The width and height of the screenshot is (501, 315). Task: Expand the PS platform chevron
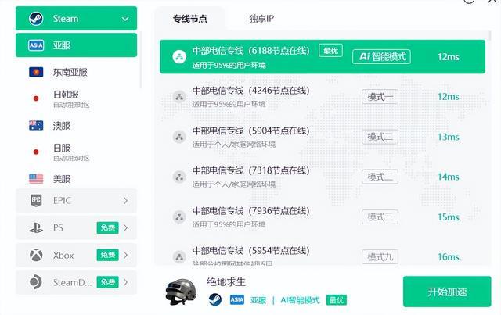coord(125,228)
